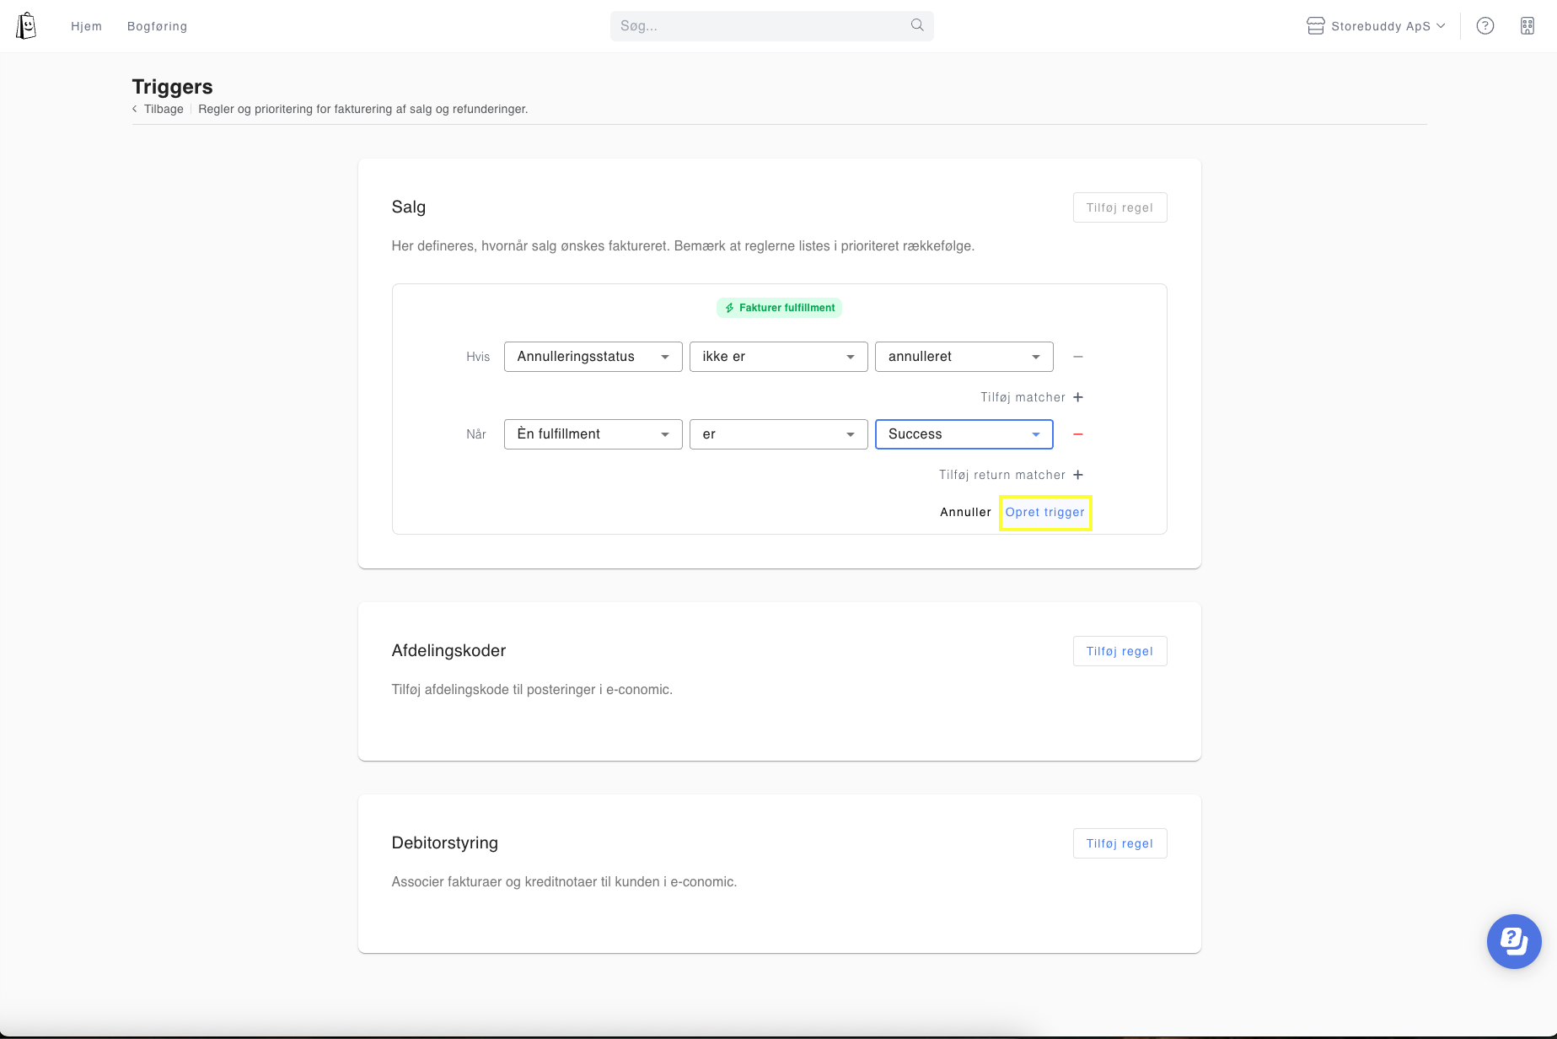This screenshot has width=1557, height=1039.
Task: Remove the fulfillment row with red minus
Action: click(x=1077, y=434)
